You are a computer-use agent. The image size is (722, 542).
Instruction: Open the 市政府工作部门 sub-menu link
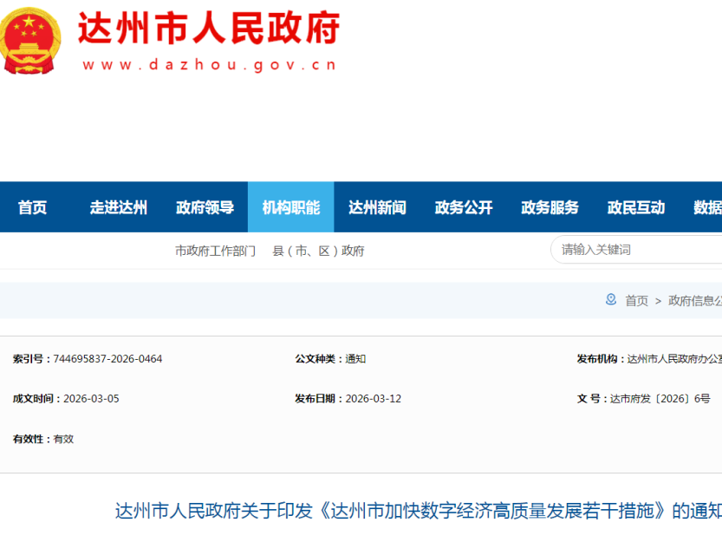point(216,251)
